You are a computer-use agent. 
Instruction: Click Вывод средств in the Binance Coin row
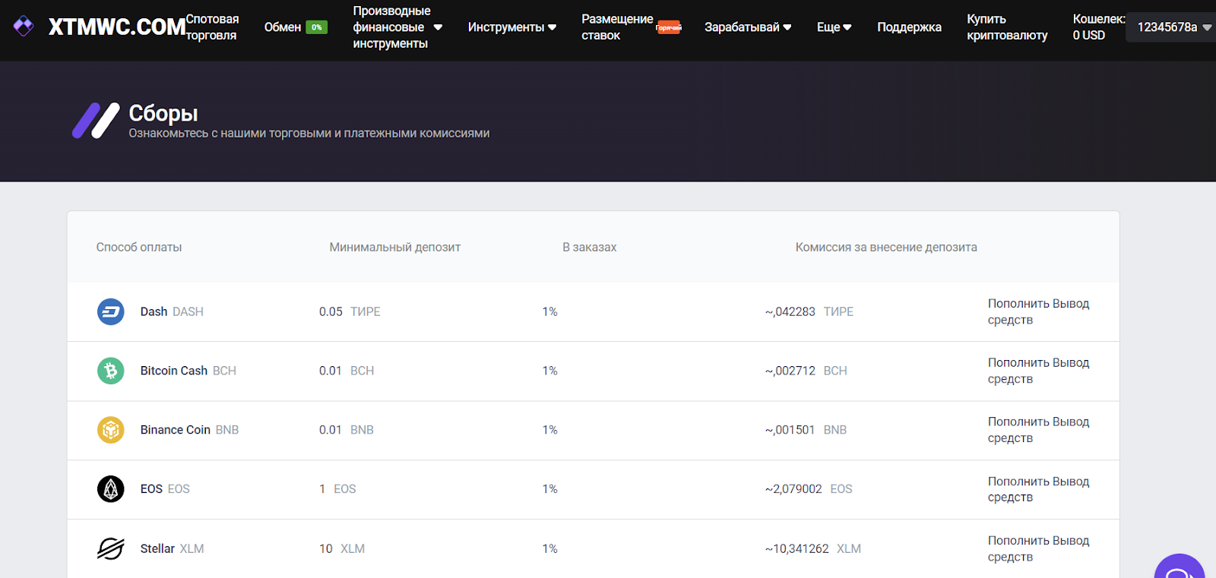click(x=1039, y=430)
